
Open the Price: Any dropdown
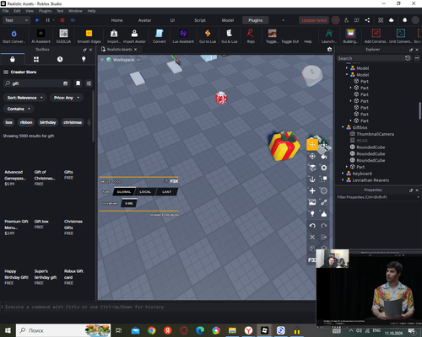click(67, 98)
